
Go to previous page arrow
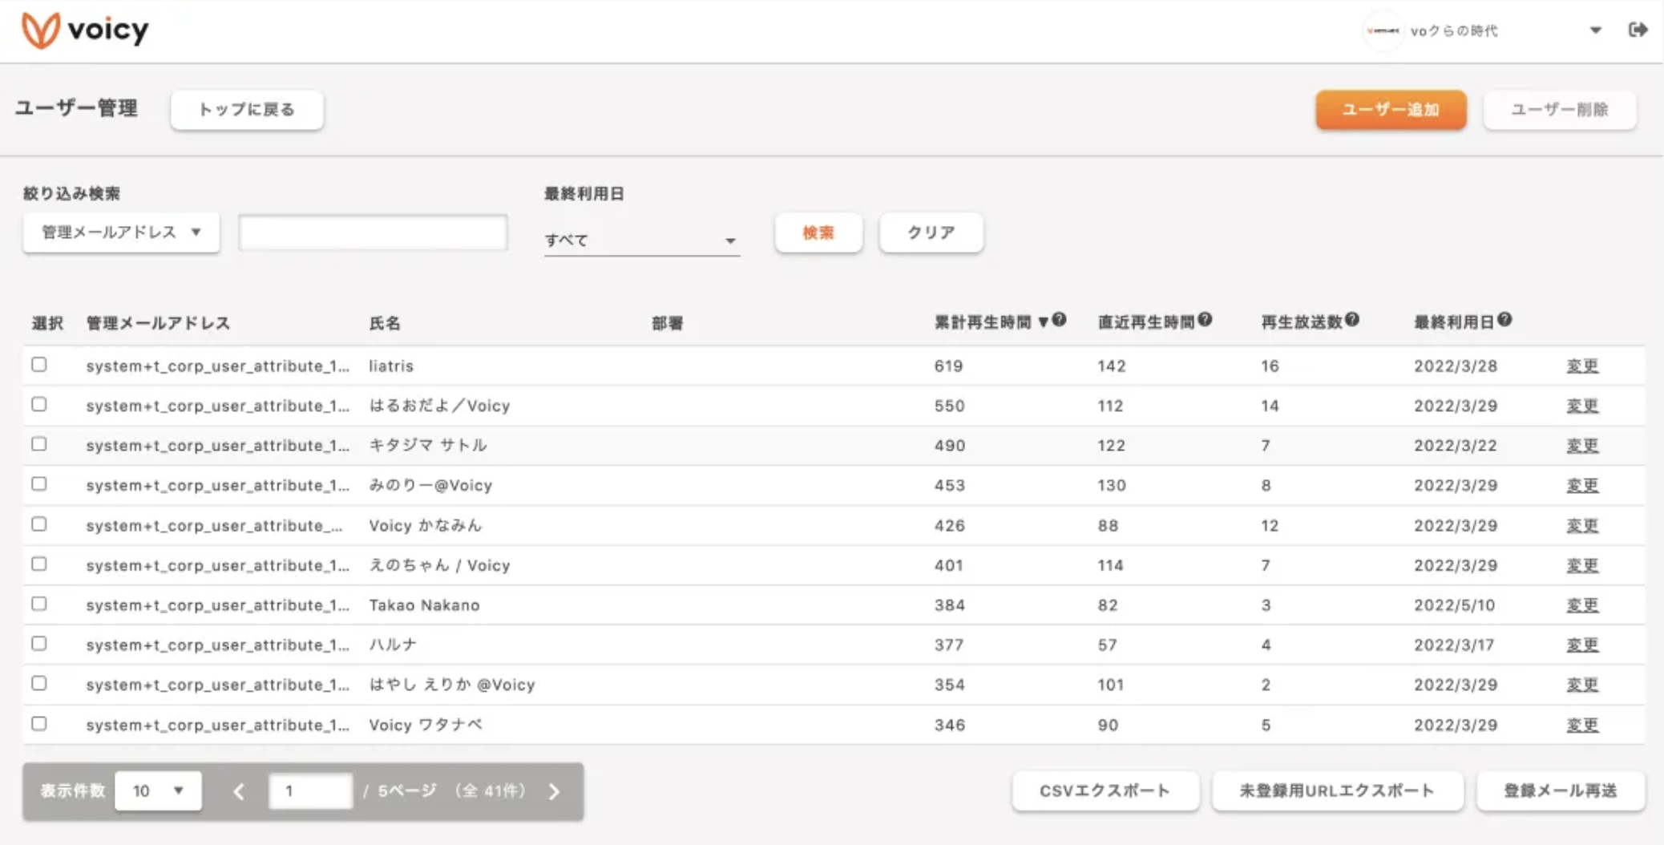pyautogui.click(x=239, y=791)
